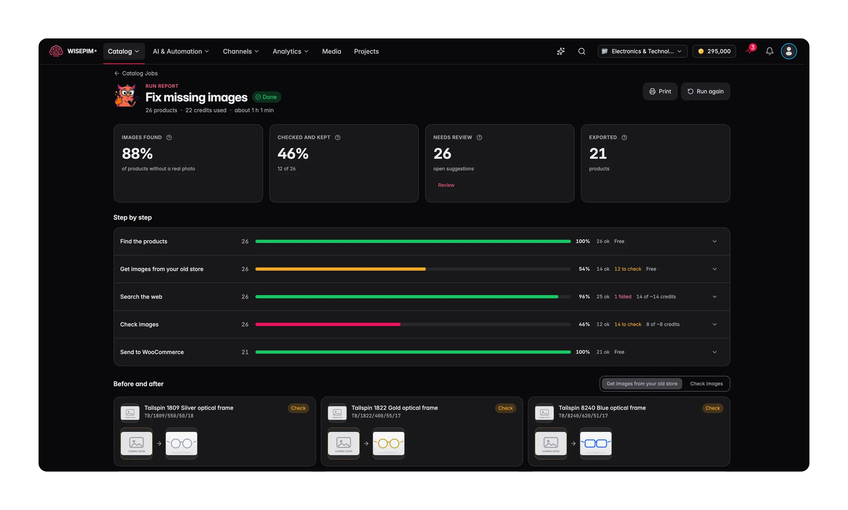Viewport: 848px width, 510px height.
Task: Open the Channels menu
Action: point(241,52)
